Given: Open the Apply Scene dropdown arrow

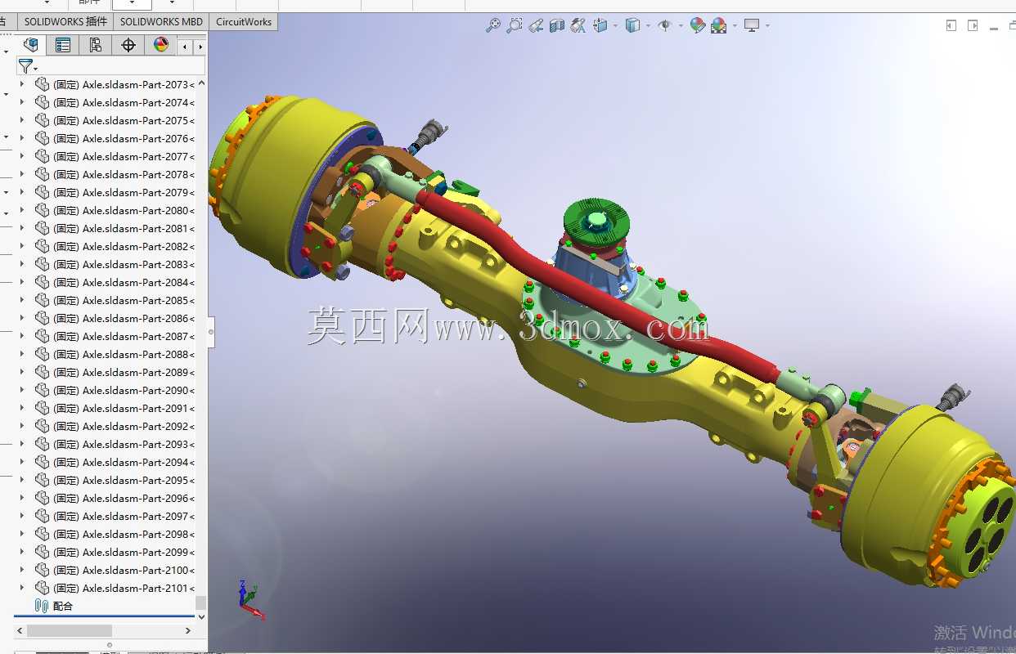Looking at the screenshot, I should (735, 25).
